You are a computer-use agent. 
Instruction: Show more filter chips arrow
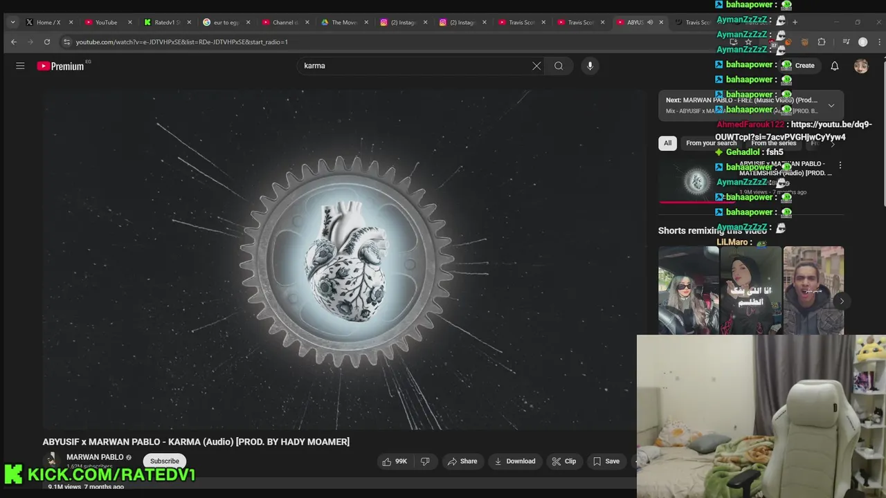(x=833, y=143)
